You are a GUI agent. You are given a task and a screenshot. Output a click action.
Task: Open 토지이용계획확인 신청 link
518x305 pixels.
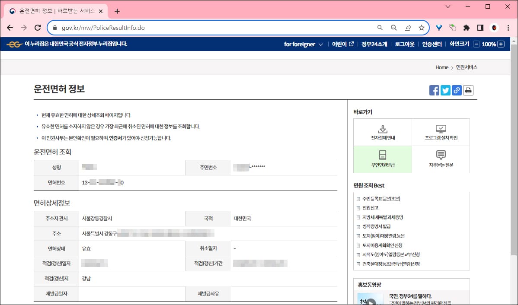[x=382, y=245]
